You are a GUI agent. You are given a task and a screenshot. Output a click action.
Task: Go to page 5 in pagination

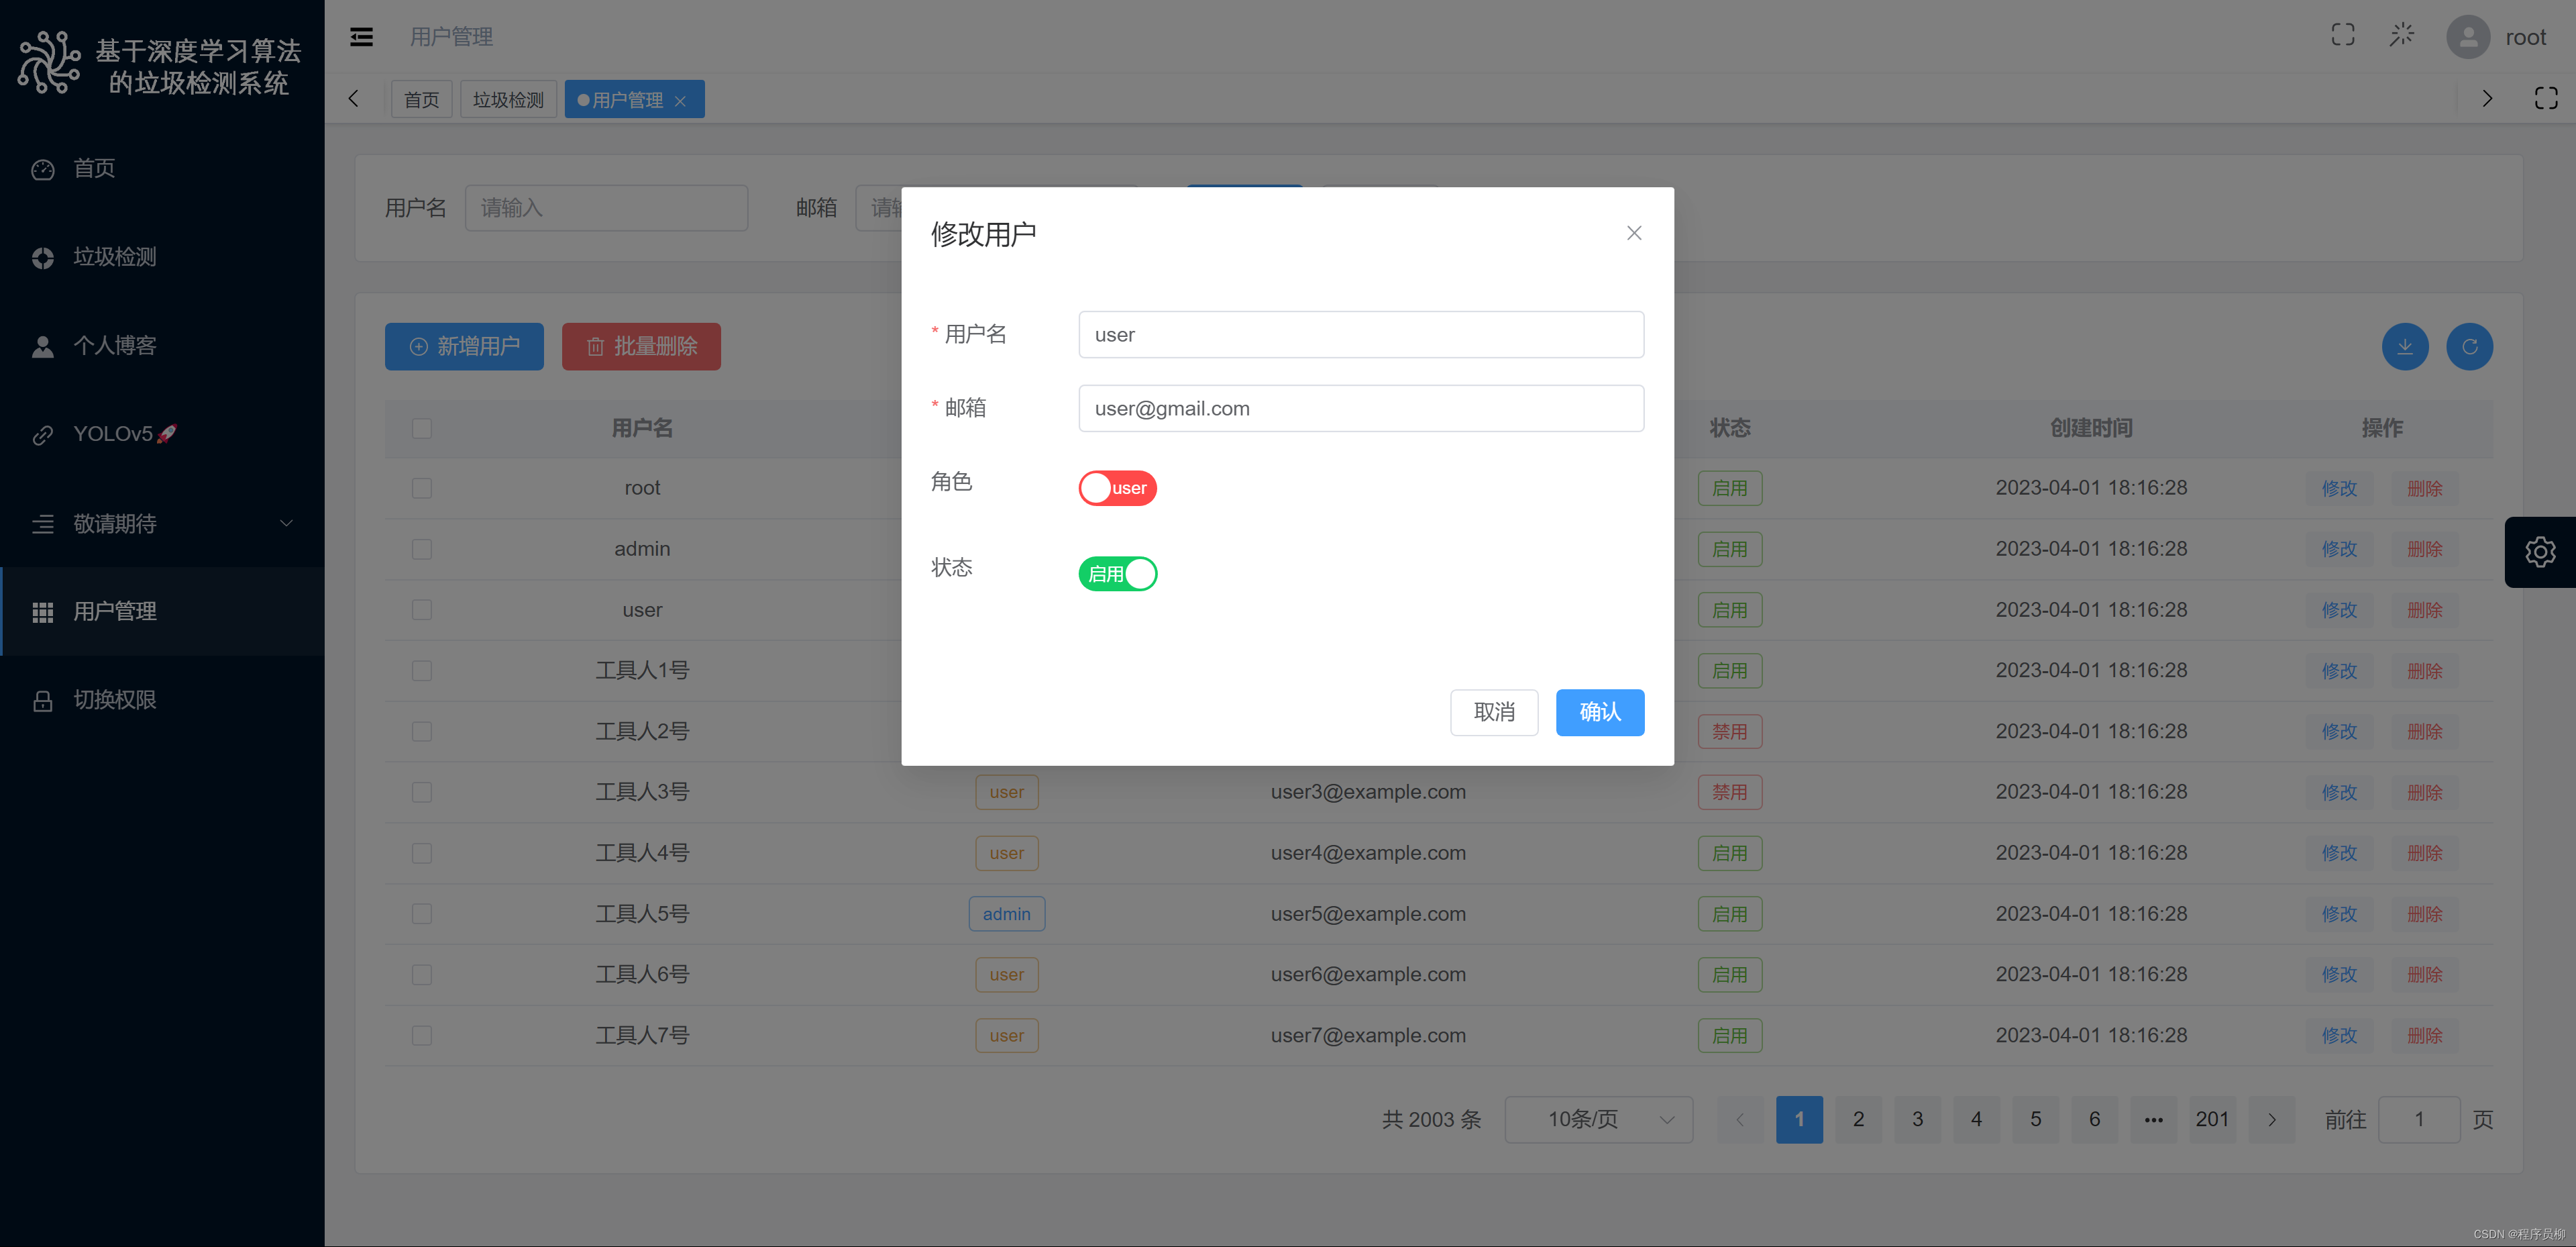click(2035, 1119)
